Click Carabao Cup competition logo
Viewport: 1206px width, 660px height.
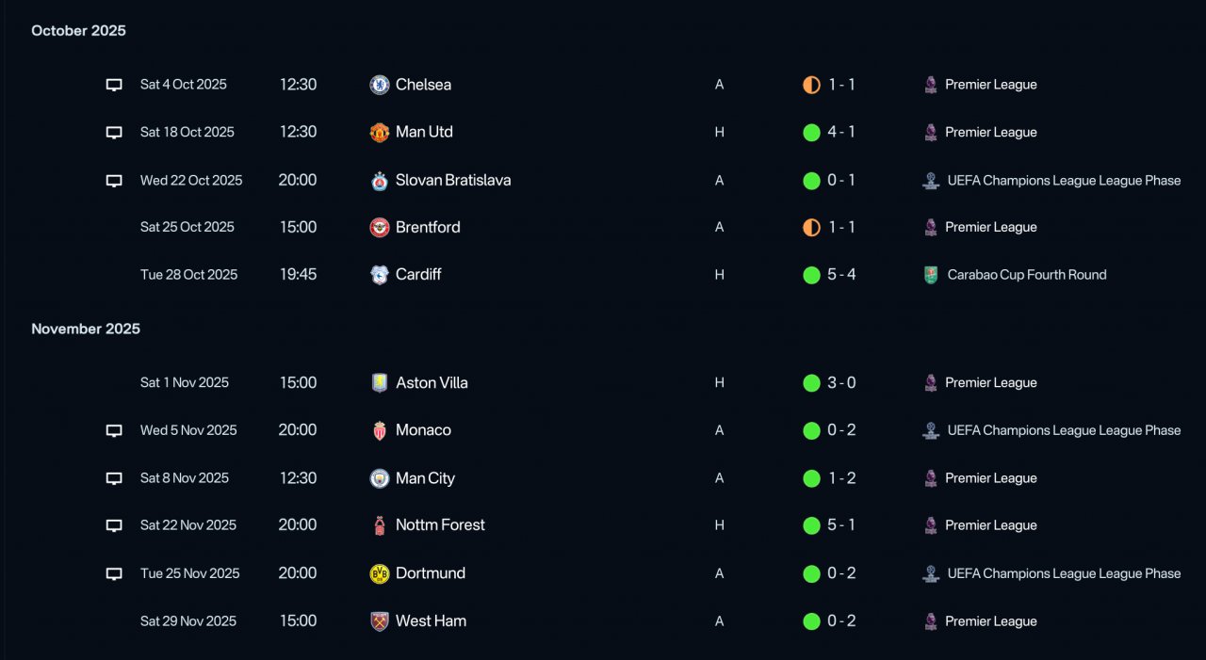[x=931, y=275]
